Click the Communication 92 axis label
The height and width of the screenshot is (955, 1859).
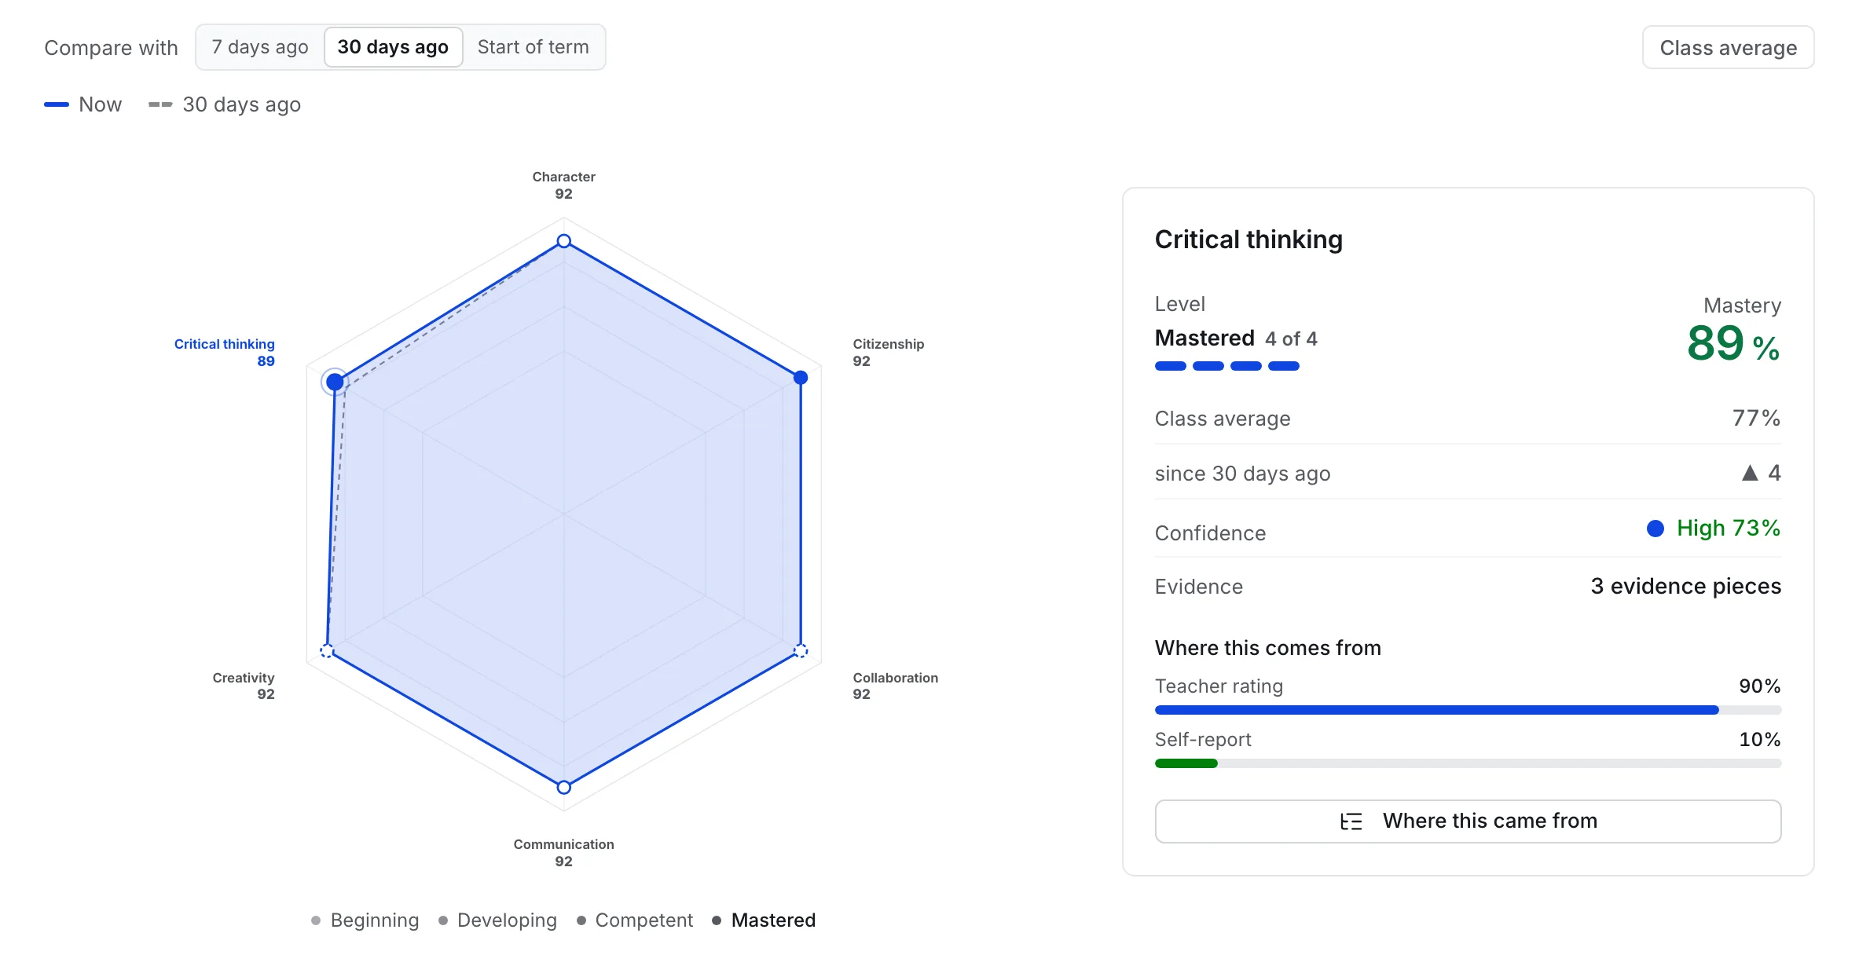coord(564,853)
